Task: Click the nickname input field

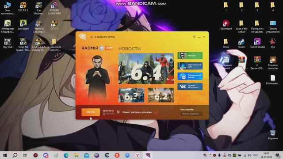Action: click(x=191, y=114)
